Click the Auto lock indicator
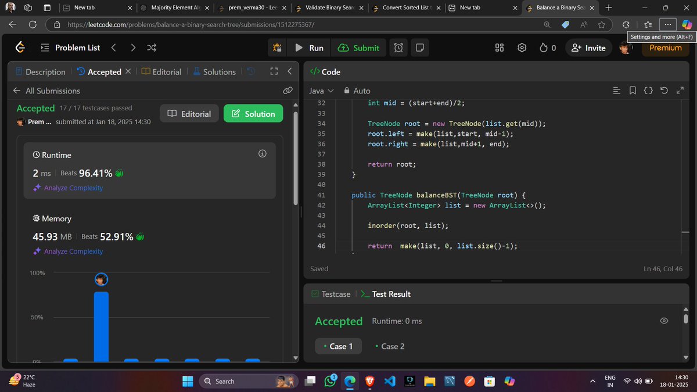Image resolution: width=697 pixels, height=392 pixels. [357, 91]
